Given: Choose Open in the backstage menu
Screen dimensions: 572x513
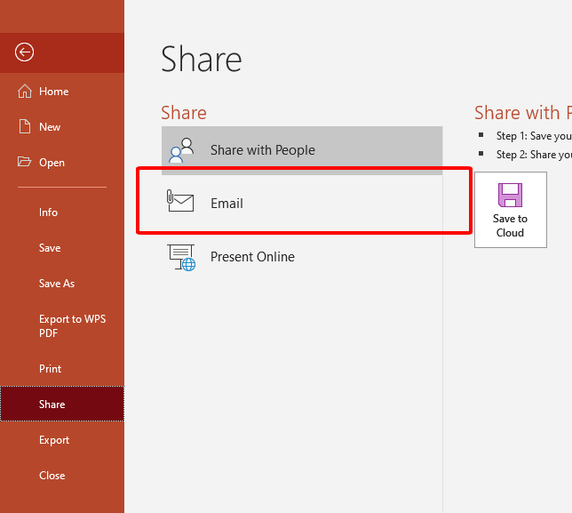Looking at the screenshot, I should [x=62, y=162].
